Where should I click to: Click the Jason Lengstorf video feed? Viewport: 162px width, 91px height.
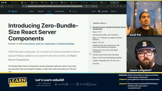pos(144,54)
